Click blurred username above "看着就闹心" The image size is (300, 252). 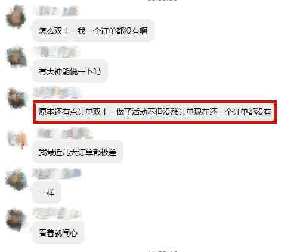pos(57,213)
